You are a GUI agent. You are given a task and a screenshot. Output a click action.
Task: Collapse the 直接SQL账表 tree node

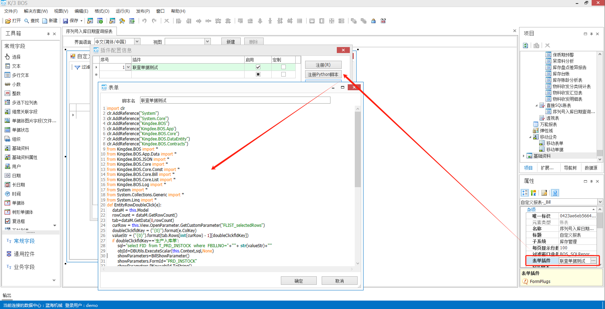(x=536, y=105)
